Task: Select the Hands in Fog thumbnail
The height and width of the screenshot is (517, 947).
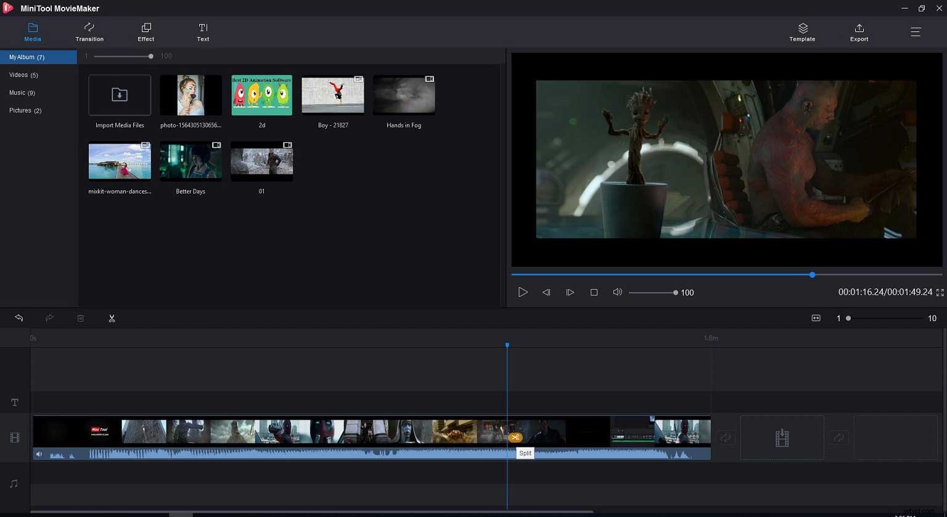Action: (x=403, y=95)
